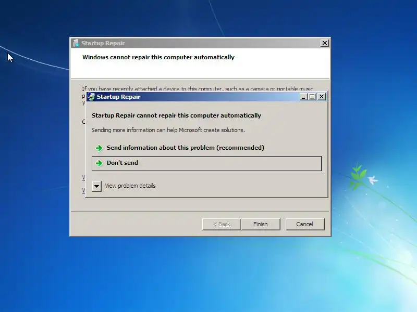Minimize the front Startup Repair dialog
Image resolution: width=417 pixels, height=312 pixels.
pyautogui.click(x=303, y=97)
